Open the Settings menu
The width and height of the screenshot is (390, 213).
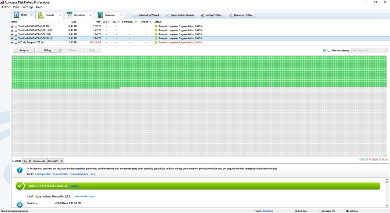28,7
